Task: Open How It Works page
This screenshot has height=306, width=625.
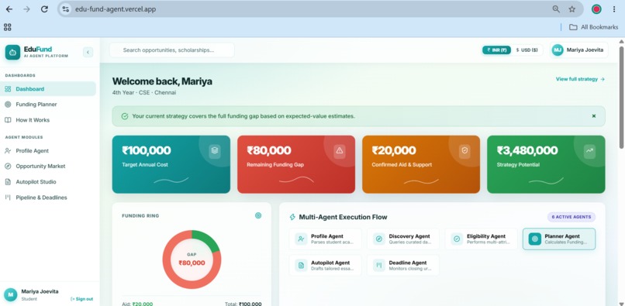Action: point(48,120)
